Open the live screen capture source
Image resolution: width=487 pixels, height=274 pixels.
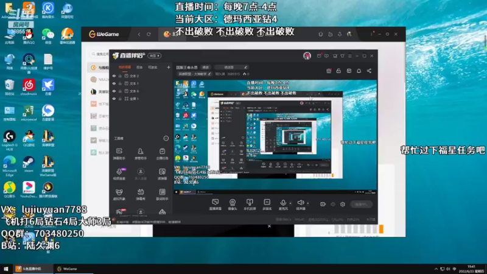(215, 205)
